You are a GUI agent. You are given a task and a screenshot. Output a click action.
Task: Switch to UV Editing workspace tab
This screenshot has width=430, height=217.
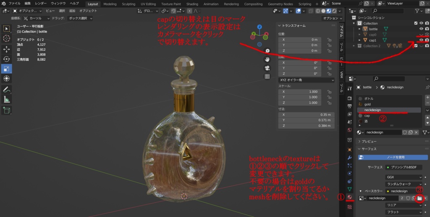click(148, 4)
